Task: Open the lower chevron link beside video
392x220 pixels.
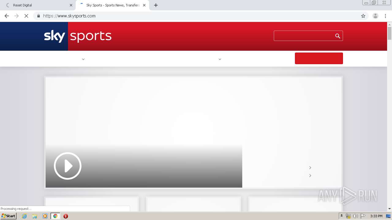Action: (x=310, y=175)
